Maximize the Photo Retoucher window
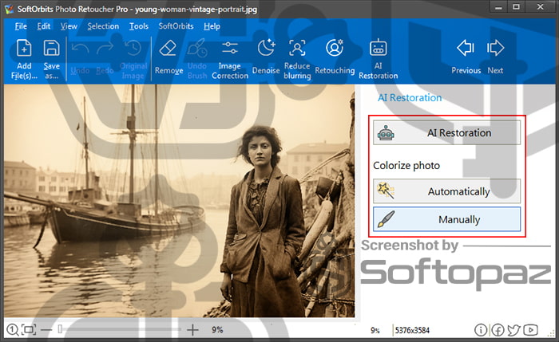559x342 pixels. pyautogui.click(x=516, y=7)
